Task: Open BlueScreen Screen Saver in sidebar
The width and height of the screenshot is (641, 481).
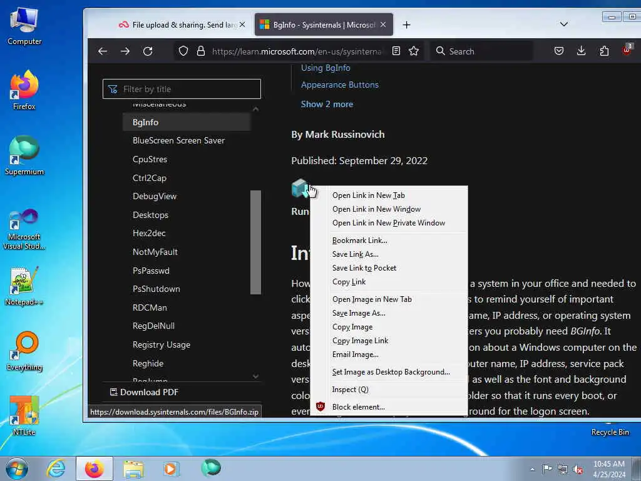Action: [178, 141]
